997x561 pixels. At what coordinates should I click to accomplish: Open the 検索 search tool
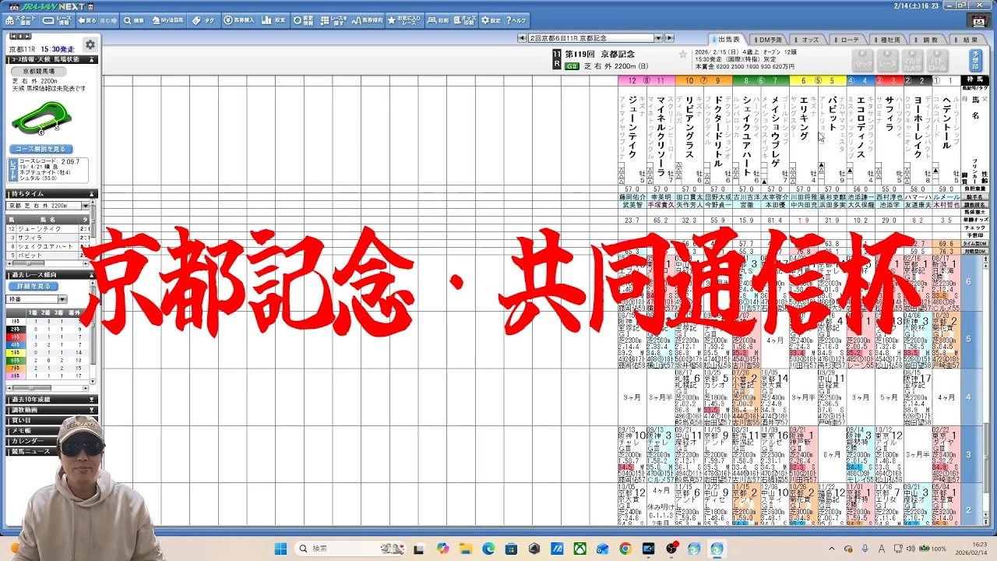(x=134, y=20)
